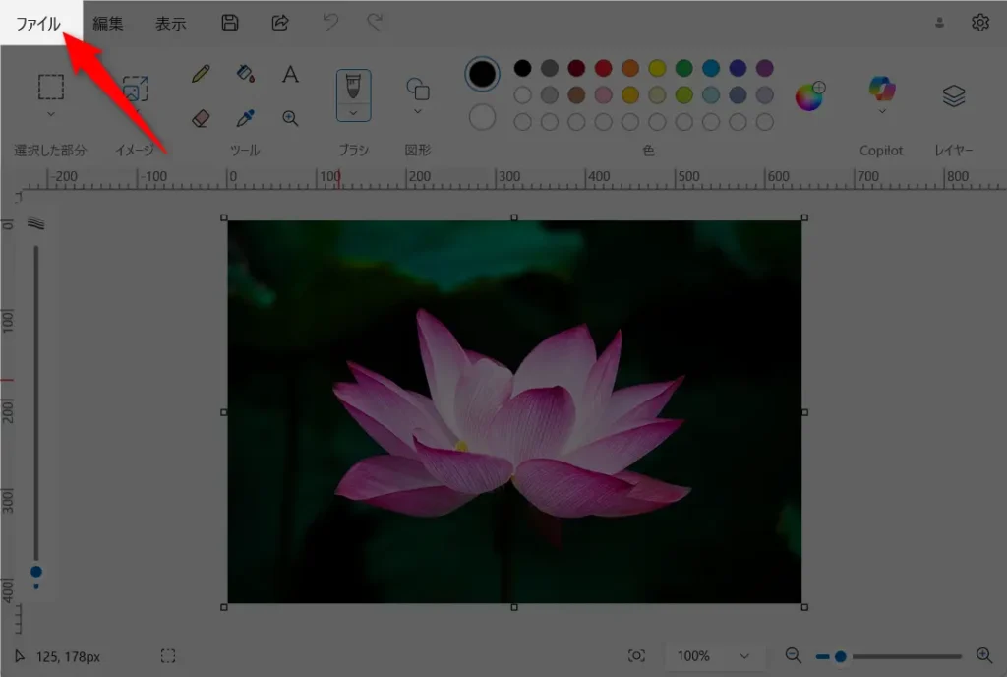Open Paint settings gear
Screen dimensions: 1007x677
point(980,23)
